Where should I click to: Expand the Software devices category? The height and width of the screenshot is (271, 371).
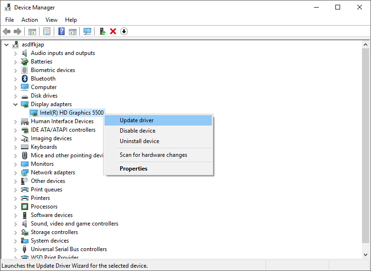(16, 215)
